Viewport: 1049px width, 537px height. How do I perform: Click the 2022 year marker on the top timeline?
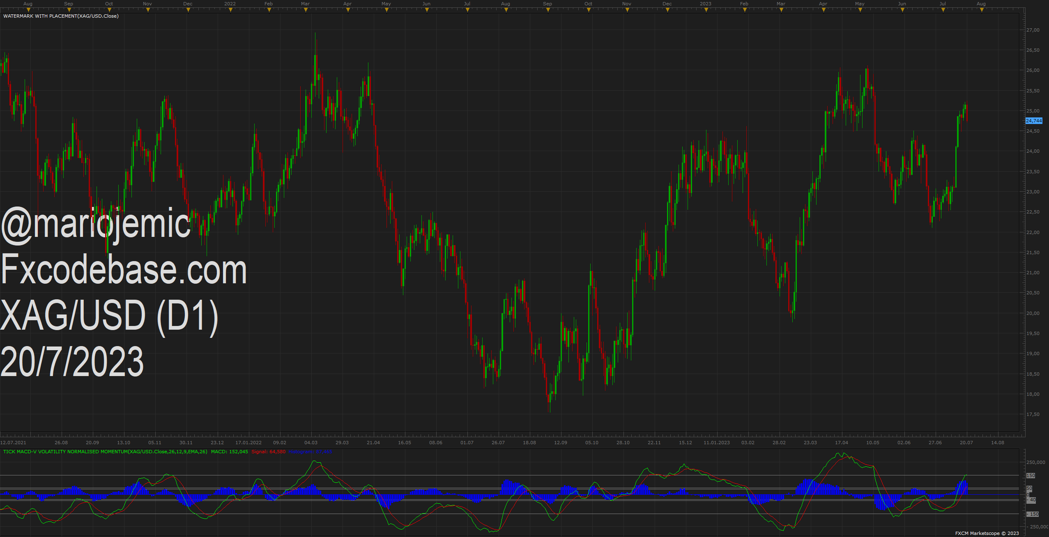tap(230, 4)
